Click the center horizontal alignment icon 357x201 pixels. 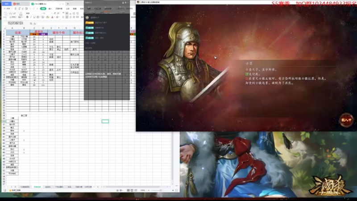66,17
